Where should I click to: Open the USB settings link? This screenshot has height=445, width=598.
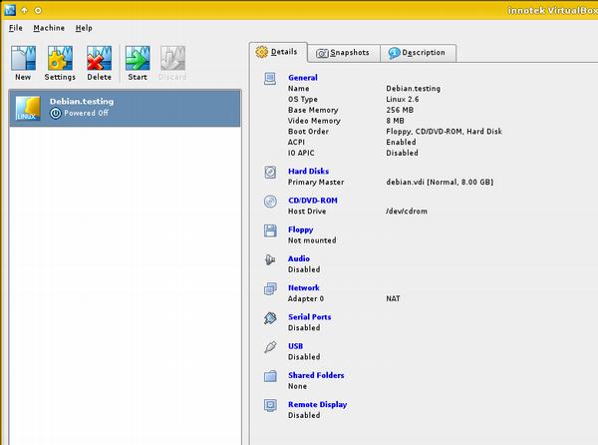click(x=296, y=346)
